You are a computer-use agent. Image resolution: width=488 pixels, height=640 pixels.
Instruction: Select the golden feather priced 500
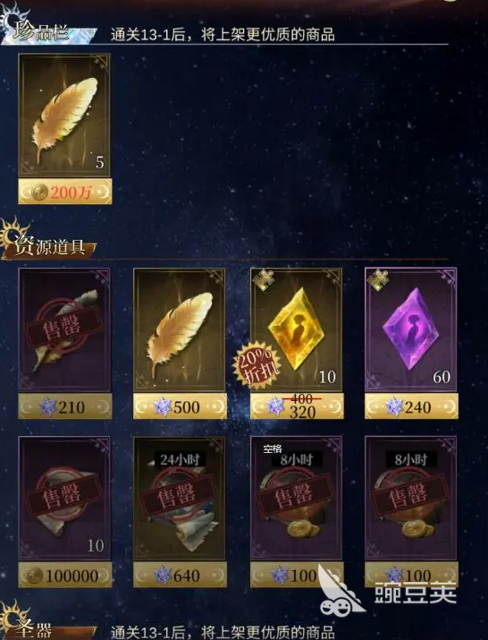[x=180, y=329]
